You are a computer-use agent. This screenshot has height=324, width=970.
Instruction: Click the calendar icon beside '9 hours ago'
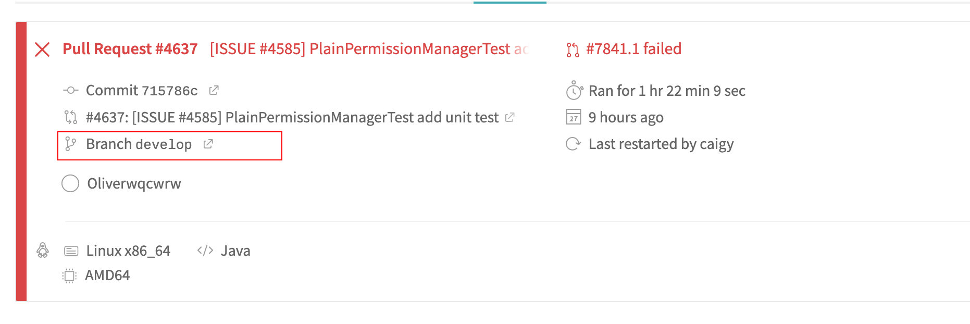tap(573, 117)
